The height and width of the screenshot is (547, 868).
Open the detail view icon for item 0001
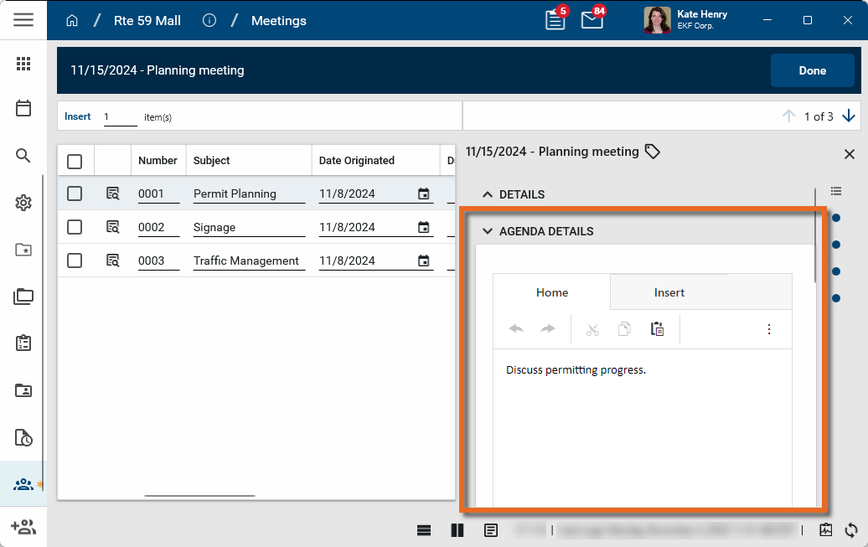[x=113, y=194]
